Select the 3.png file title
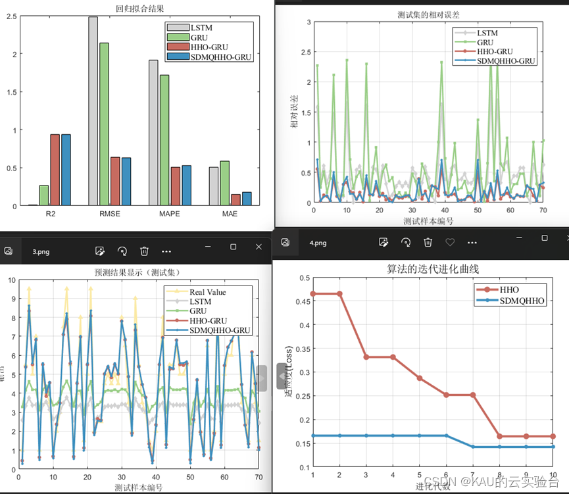The height and width of the screenshot is (494, 569). [x=41, y=251]
